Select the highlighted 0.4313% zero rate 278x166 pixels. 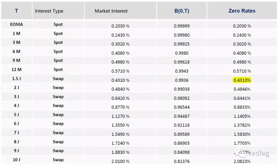tap(242, 80)
